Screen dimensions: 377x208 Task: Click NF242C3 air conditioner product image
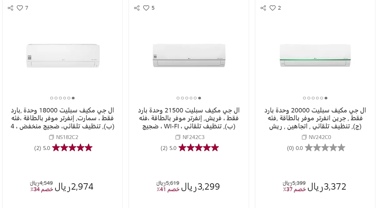click(189, 55)
